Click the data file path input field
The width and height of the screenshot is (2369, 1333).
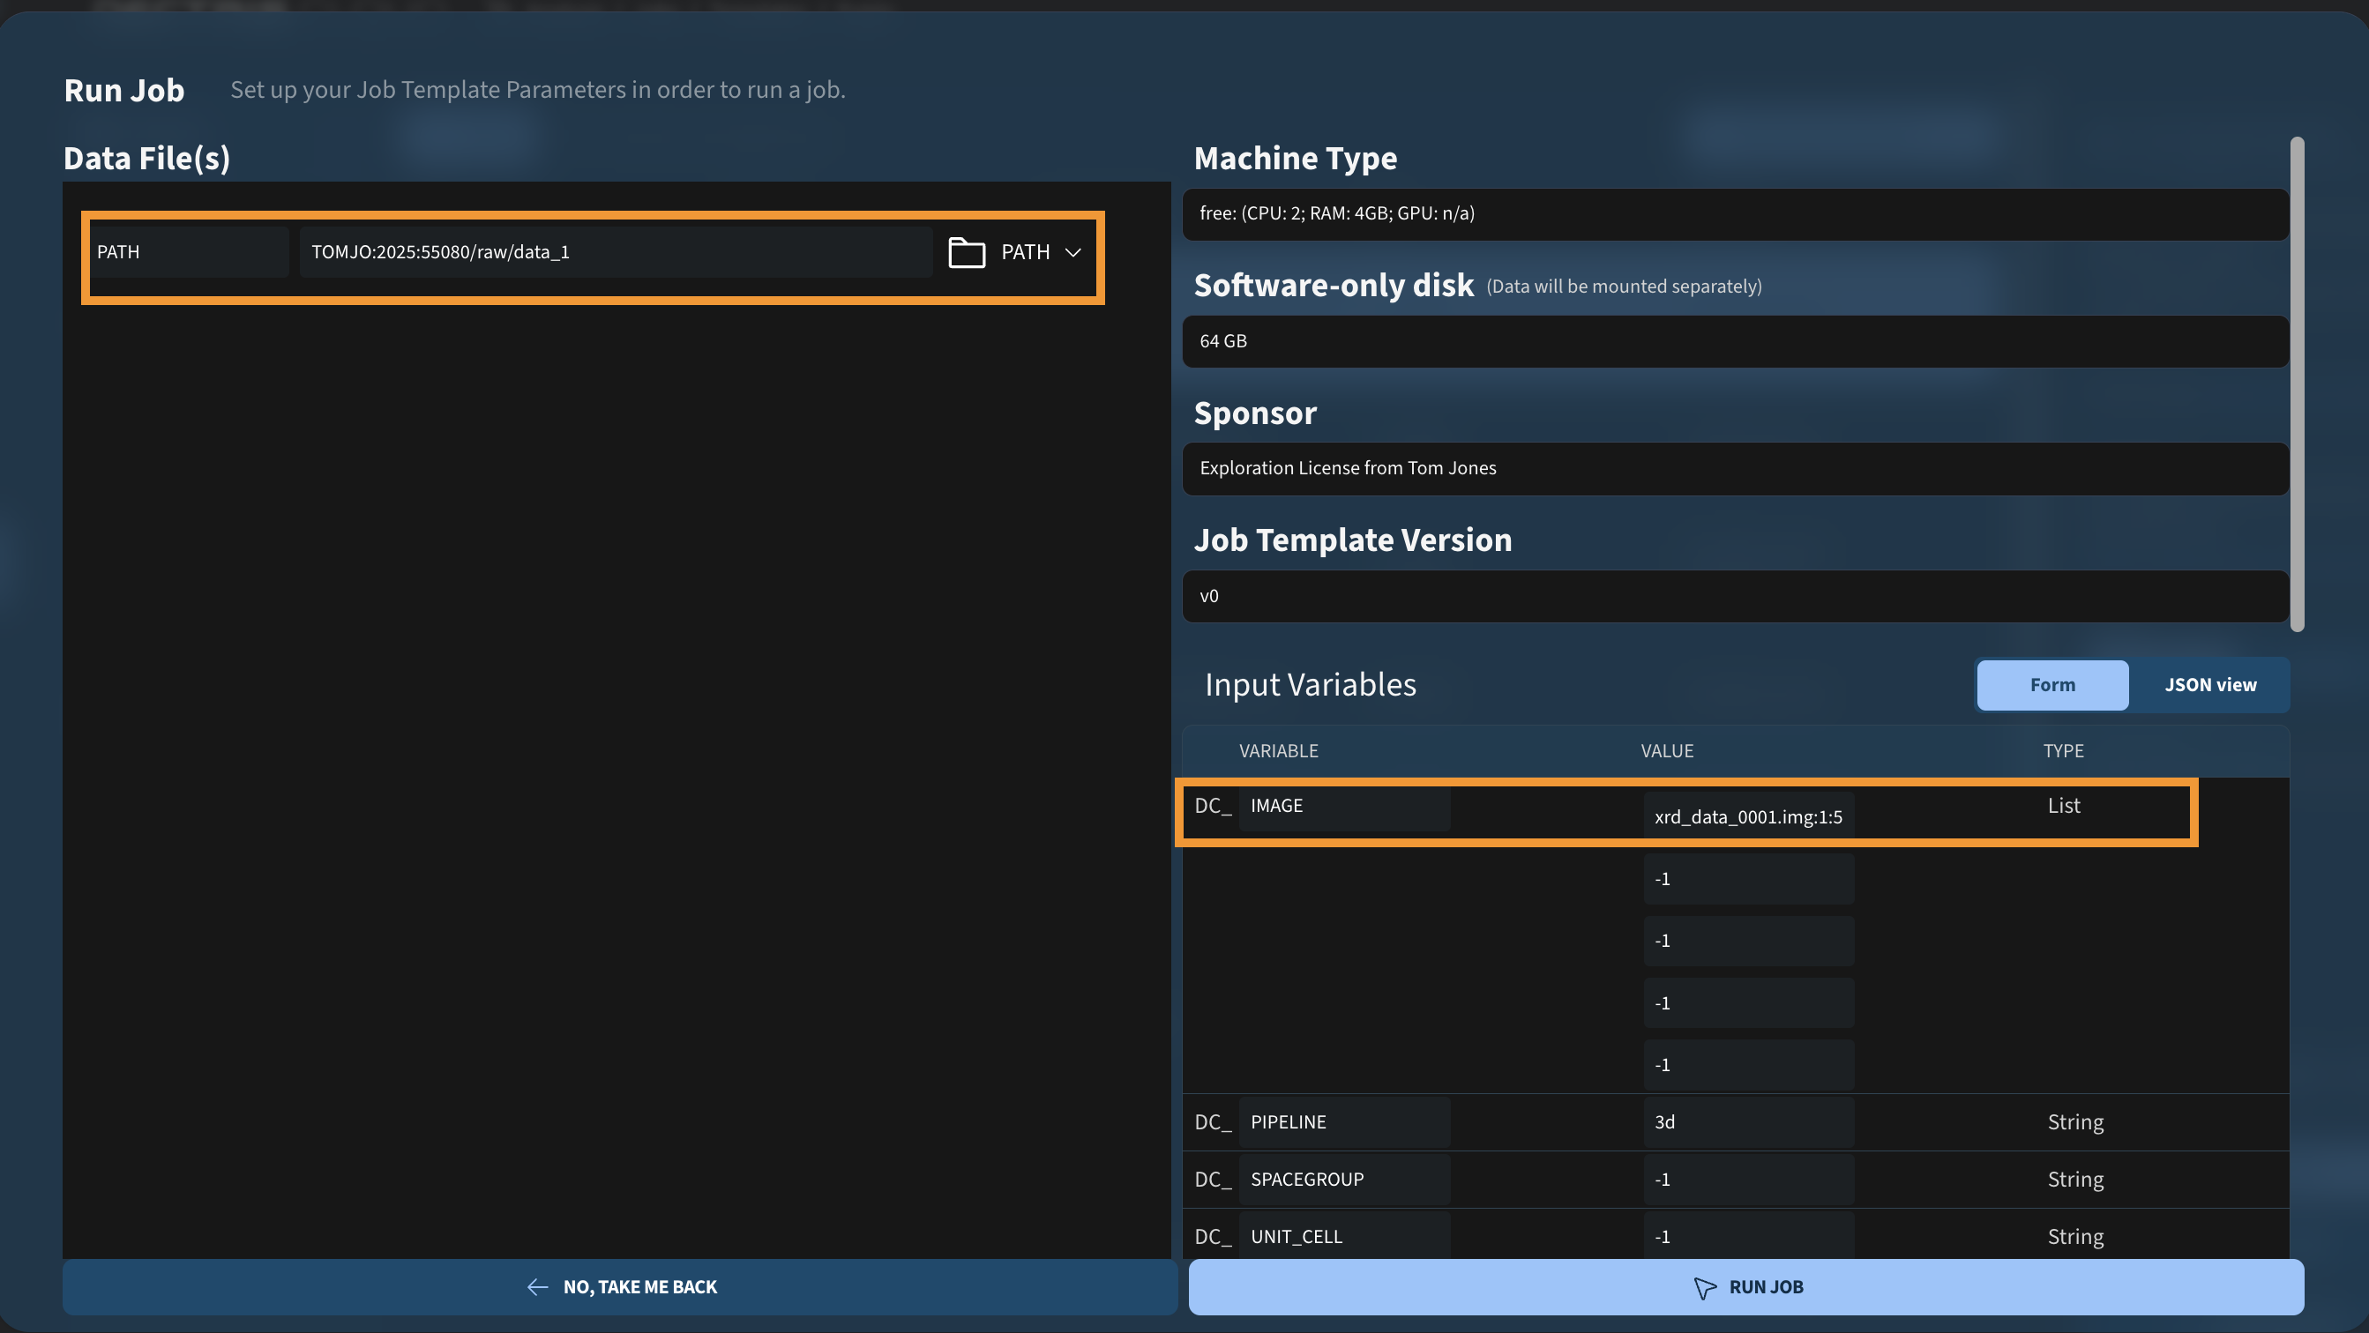(615, 252)
